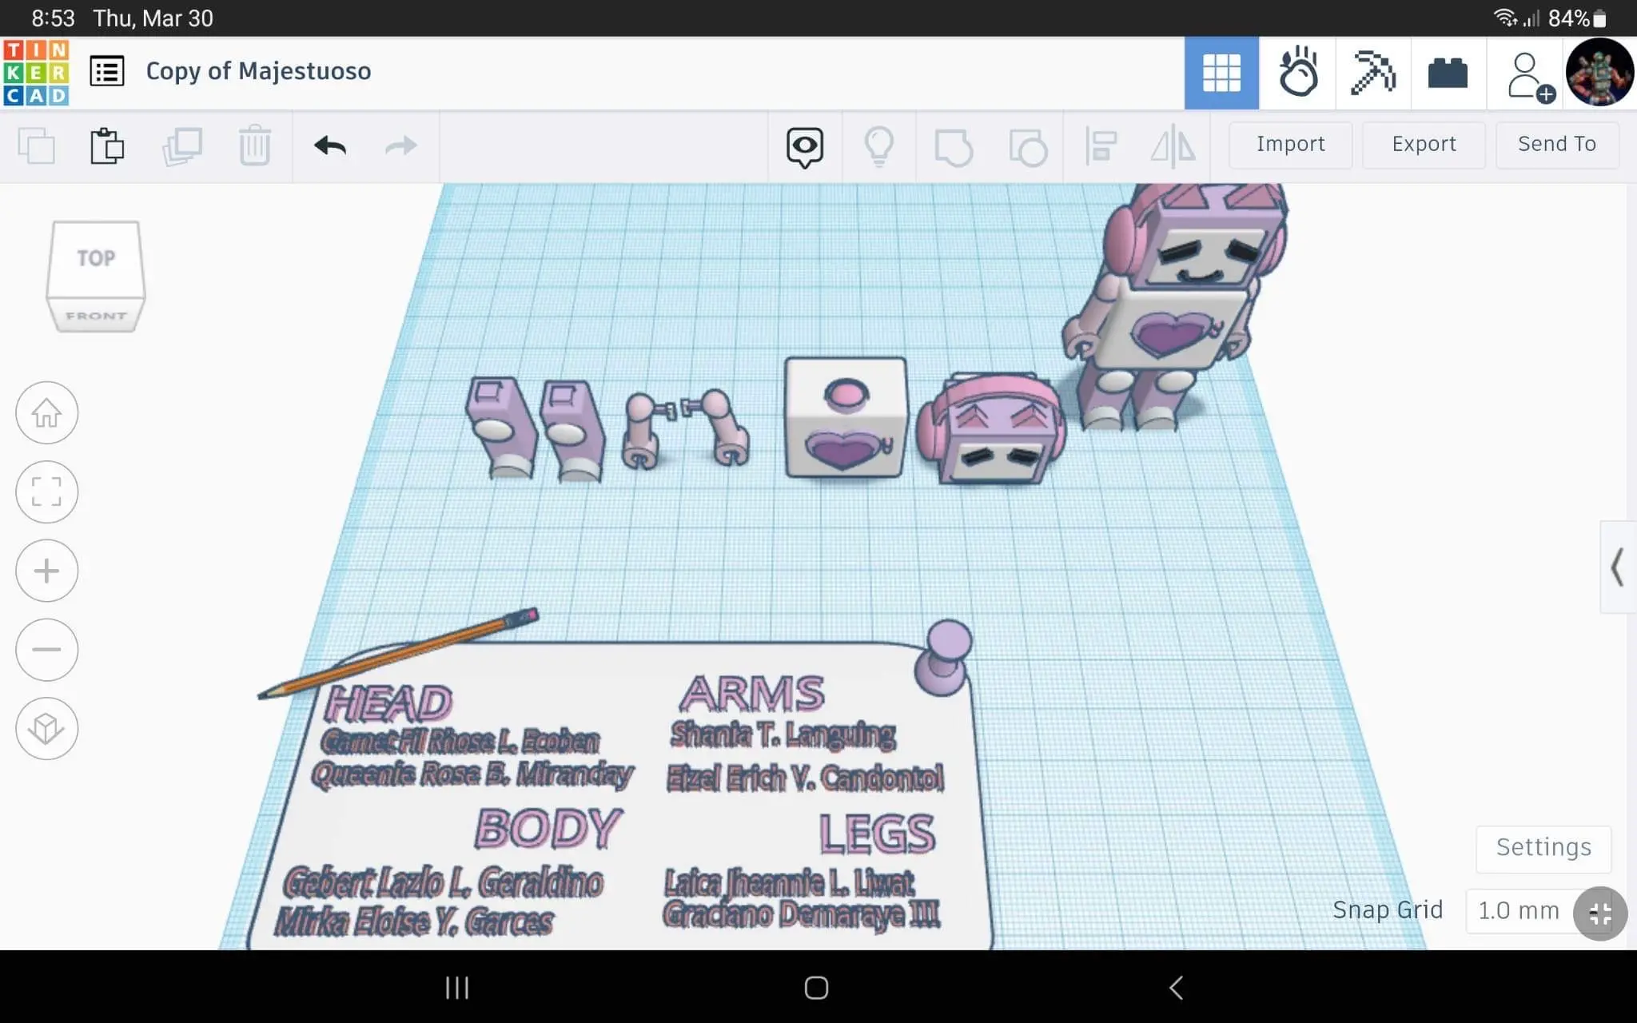This screenshot has width=1637, height=1023.
Task: Select the Ungroup tool
Action: pos(1030,146)
